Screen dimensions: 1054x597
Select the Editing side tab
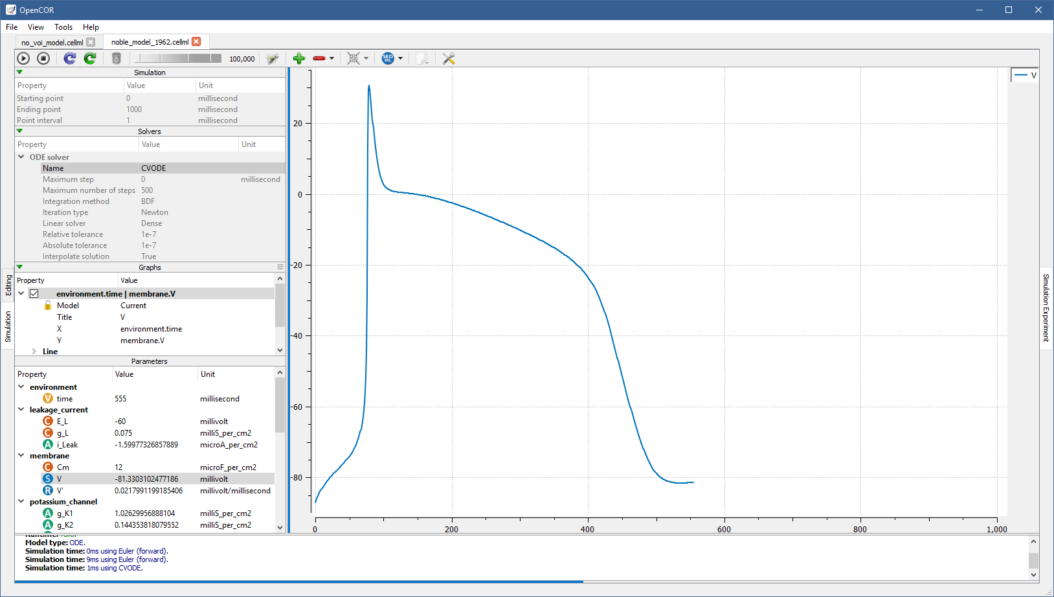click(x=8, y=285)
